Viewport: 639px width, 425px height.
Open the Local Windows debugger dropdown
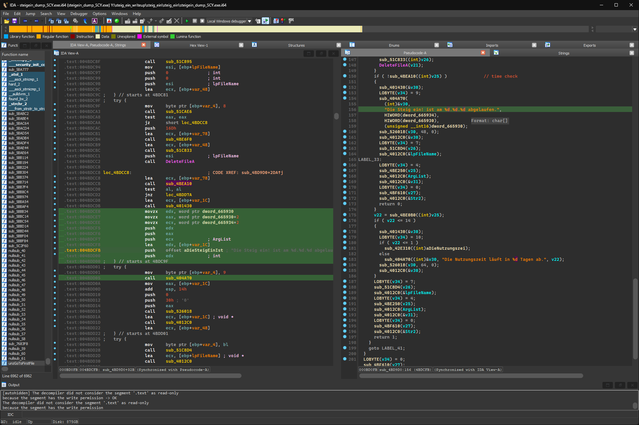250,21
